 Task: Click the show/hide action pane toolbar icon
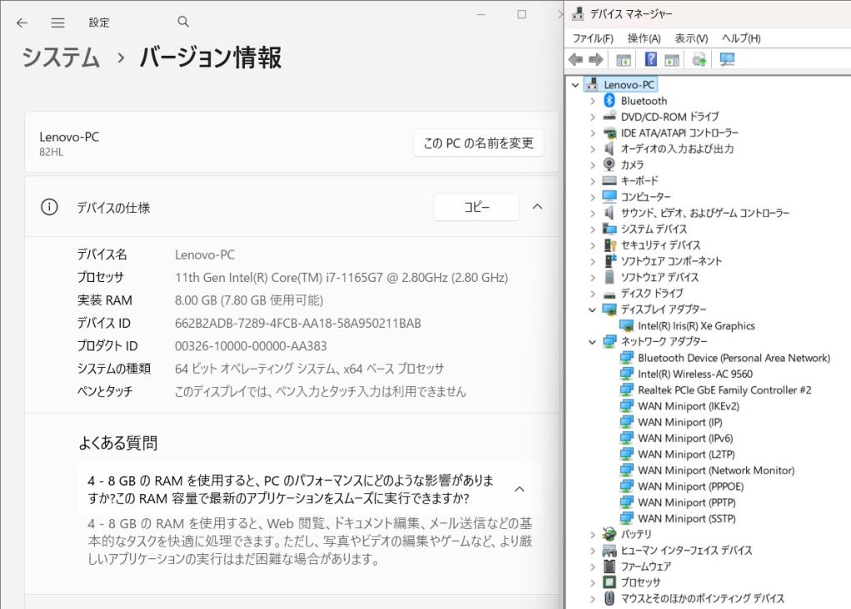673,59
